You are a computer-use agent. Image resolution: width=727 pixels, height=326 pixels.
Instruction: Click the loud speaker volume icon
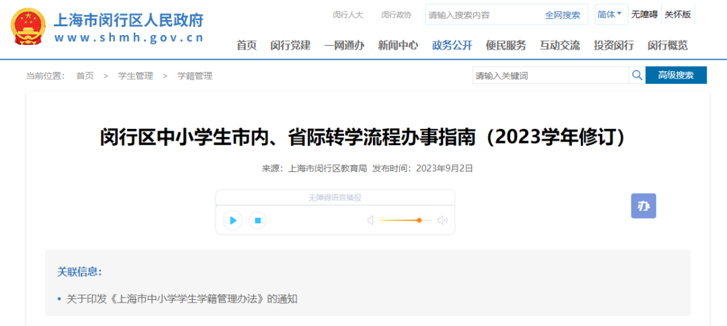tap(442, 220)
